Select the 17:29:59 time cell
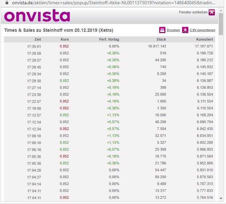 click(34, 53)
